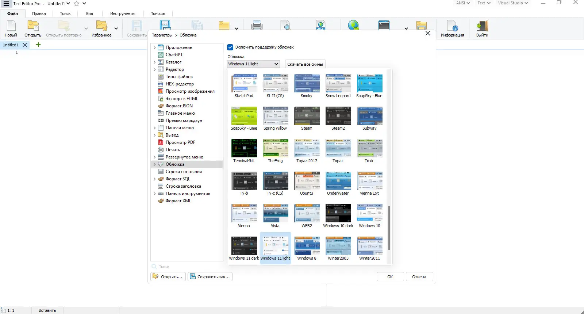
Task: Choose the Snow Leopard skin thumbnail
Action: (338, 86)
